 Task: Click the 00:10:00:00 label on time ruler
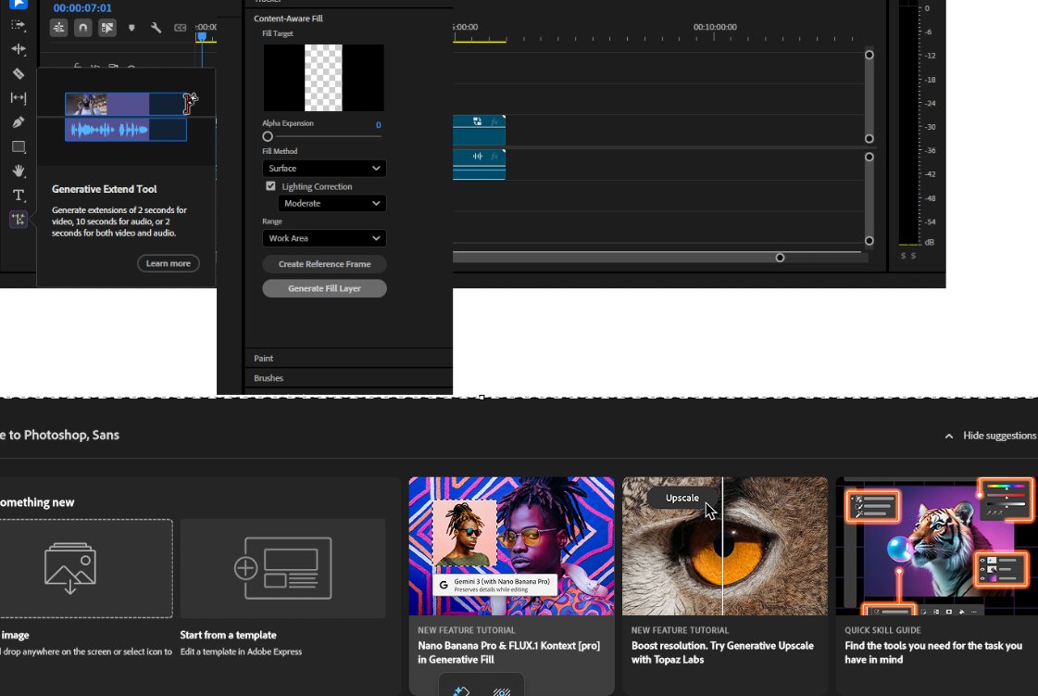tap(715, 27)
